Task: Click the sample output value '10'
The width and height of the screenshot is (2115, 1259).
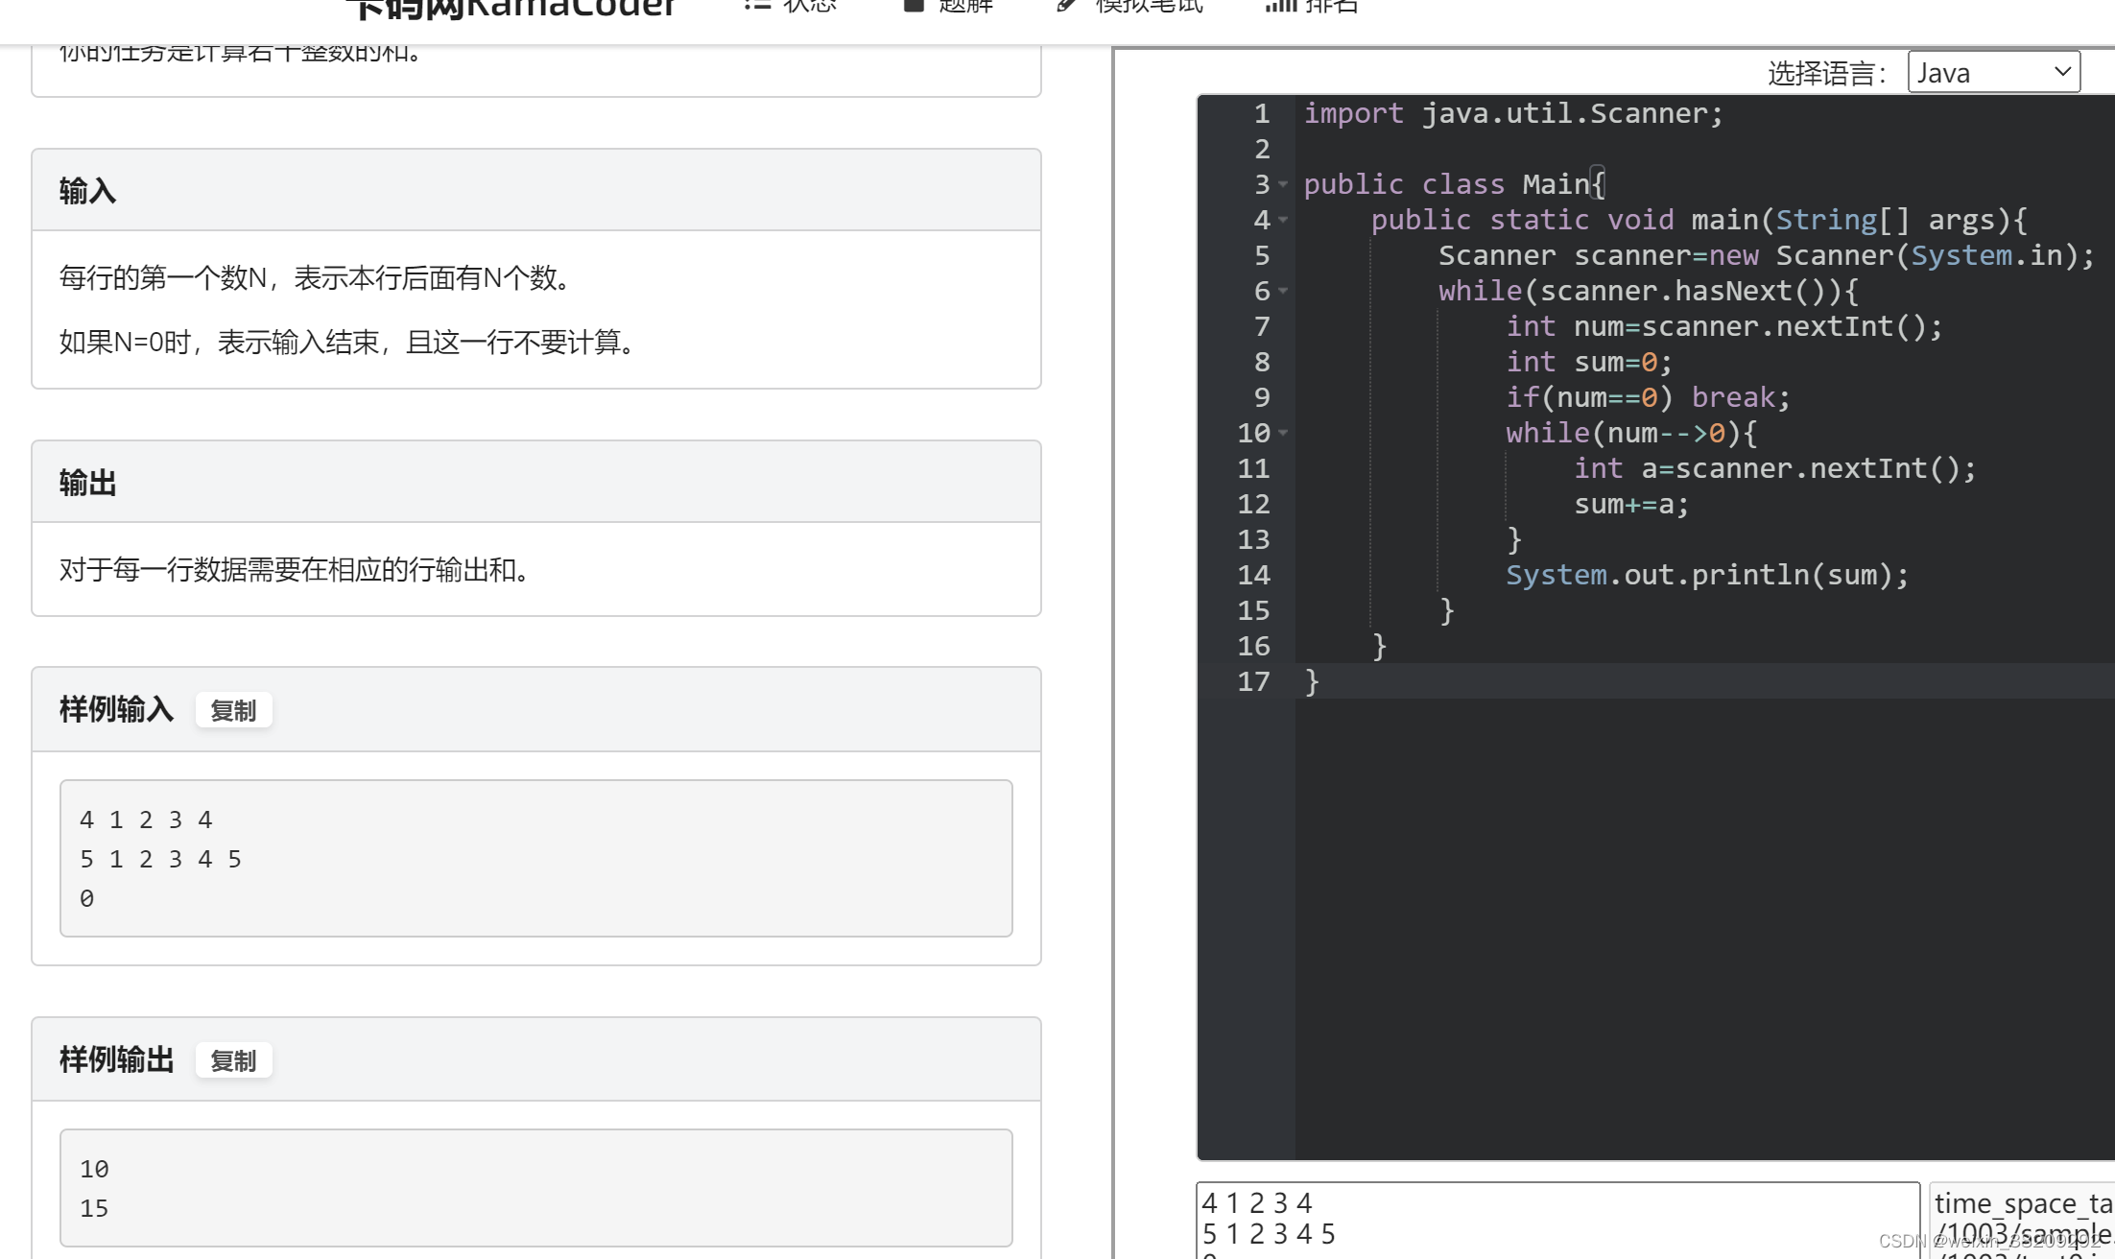Action: (x=94, y=1169)
